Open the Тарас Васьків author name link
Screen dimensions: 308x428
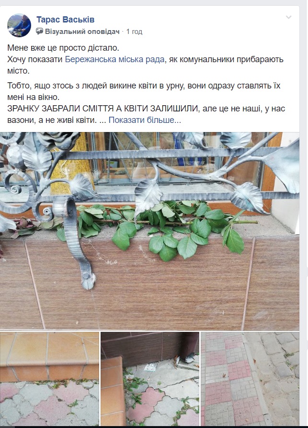[65, 20]
